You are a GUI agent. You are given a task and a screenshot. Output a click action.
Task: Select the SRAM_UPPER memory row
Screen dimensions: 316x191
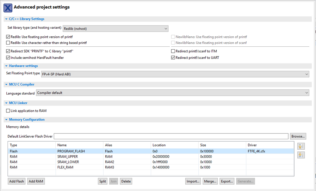[66, 157]
